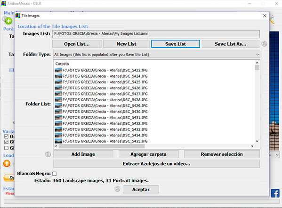Click the help icon beside Save List As

coord(264,44)
